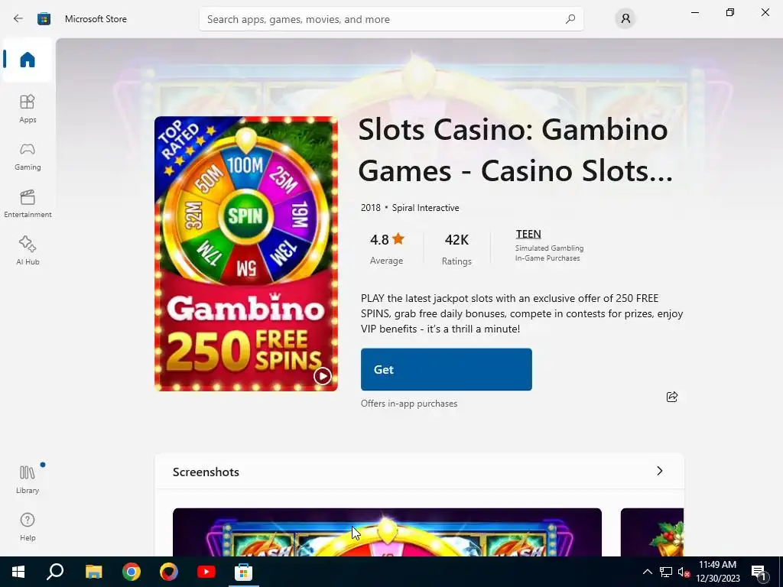The width and height of the screenshot is (783, 587).
Task: Click the Get button to install
Action: point(447,369)
